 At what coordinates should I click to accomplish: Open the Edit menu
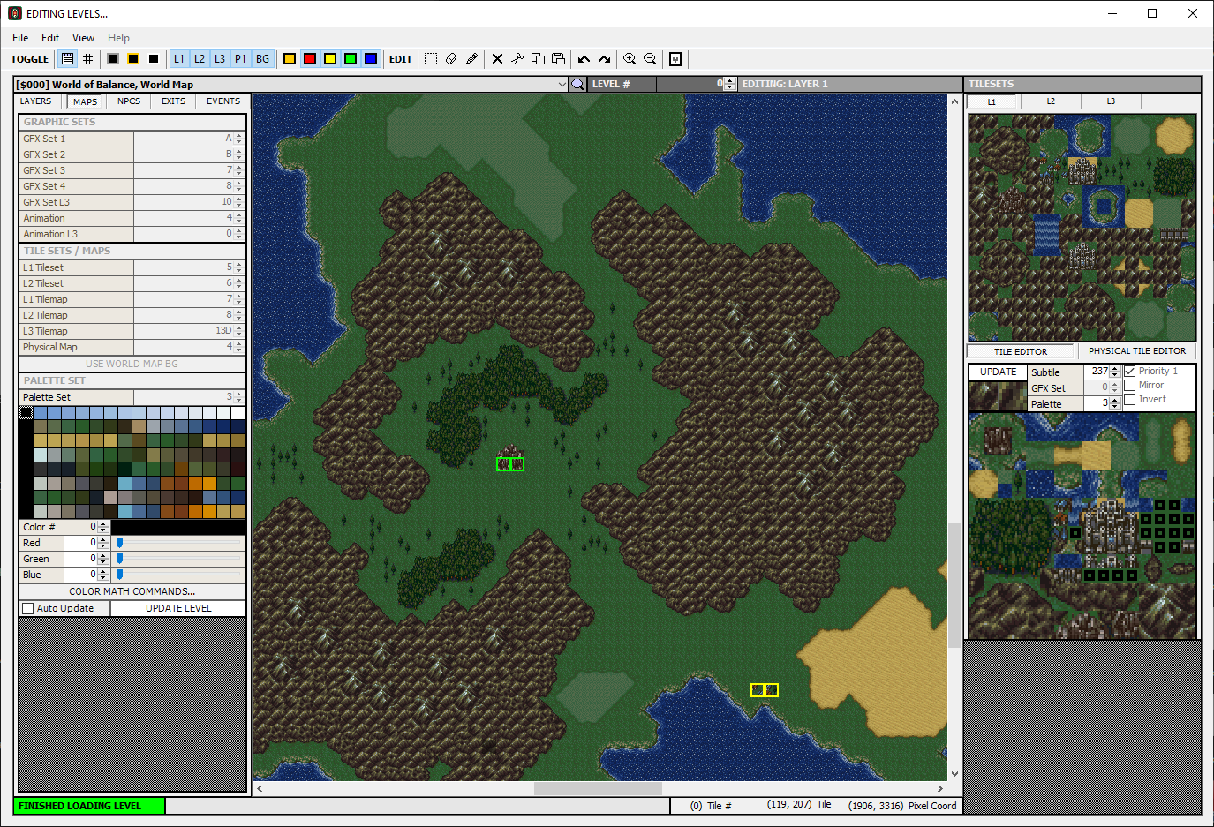tap(50, 38)
